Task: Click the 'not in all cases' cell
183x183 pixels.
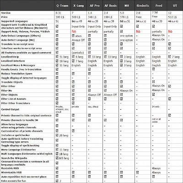Action: pyautogui.click(x=156, y=120)
